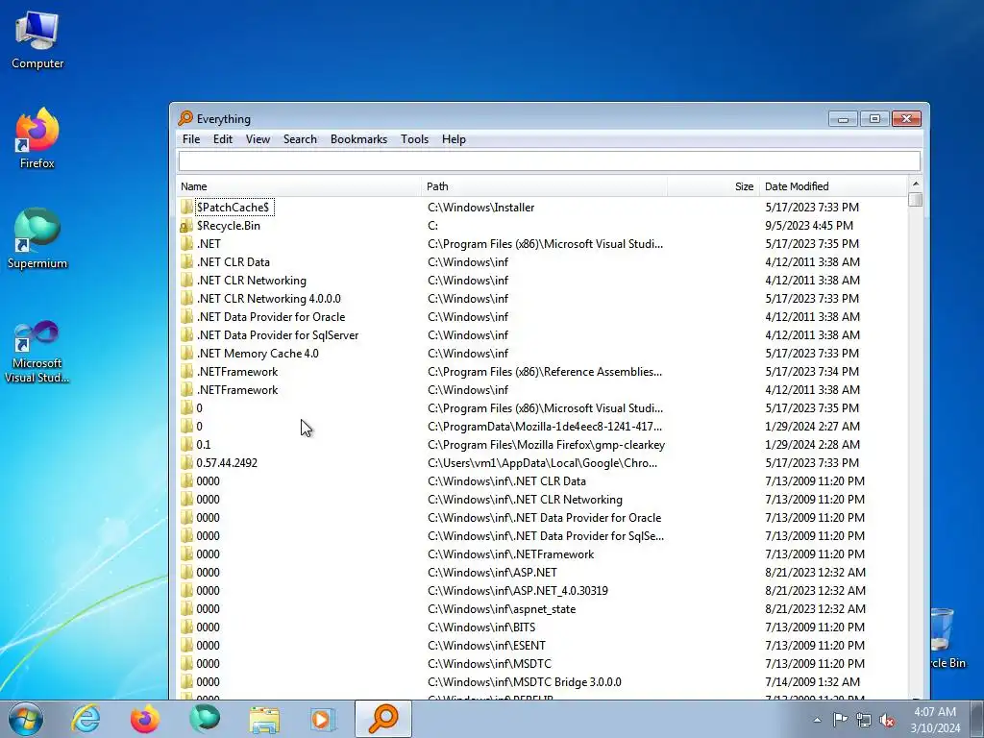The image size is (984, 738).
Task: Sort results by Name column header
Action: tap(300, 186)
